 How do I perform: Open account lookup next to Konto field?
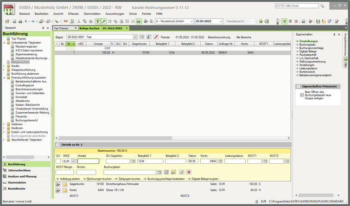(220, 161)
